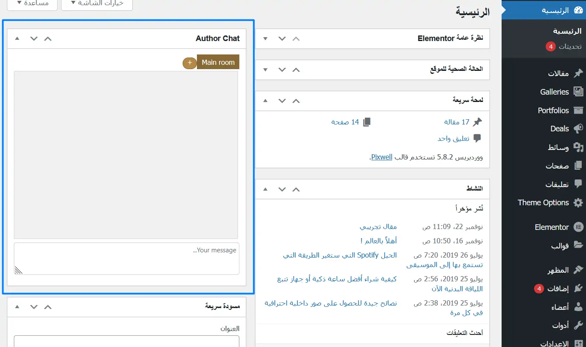Click the Portfolios archive box icon
This screenshot has width=586, height=347.
click(578, 110)
